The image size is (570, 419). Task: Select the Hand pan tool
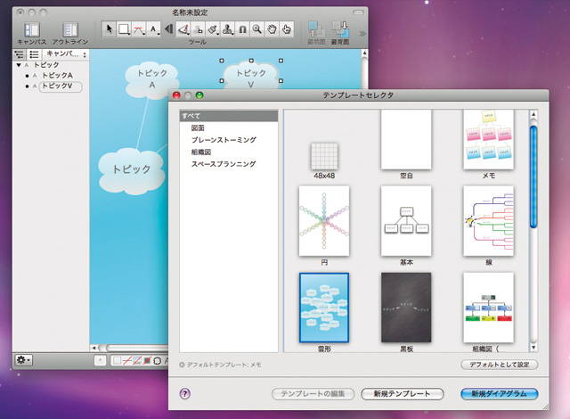272,29
